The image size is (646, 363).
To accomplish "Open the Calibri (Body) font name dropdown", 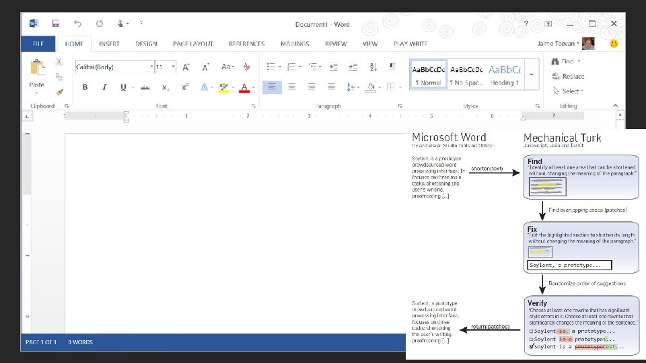I will [114, 67].
